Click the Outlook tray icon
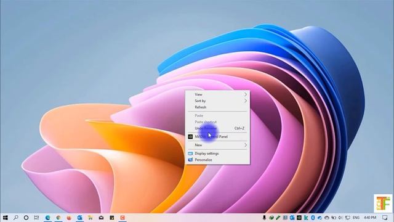Viewport: 394px width, 222px height. (x=292, y=218)
